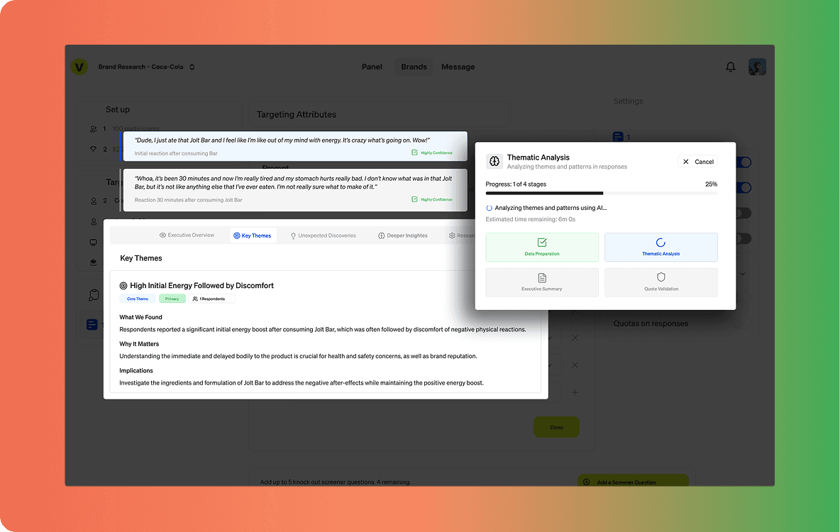Click the Done button
840x532 pixels.
pyautogui.click(x=556, y=427)
